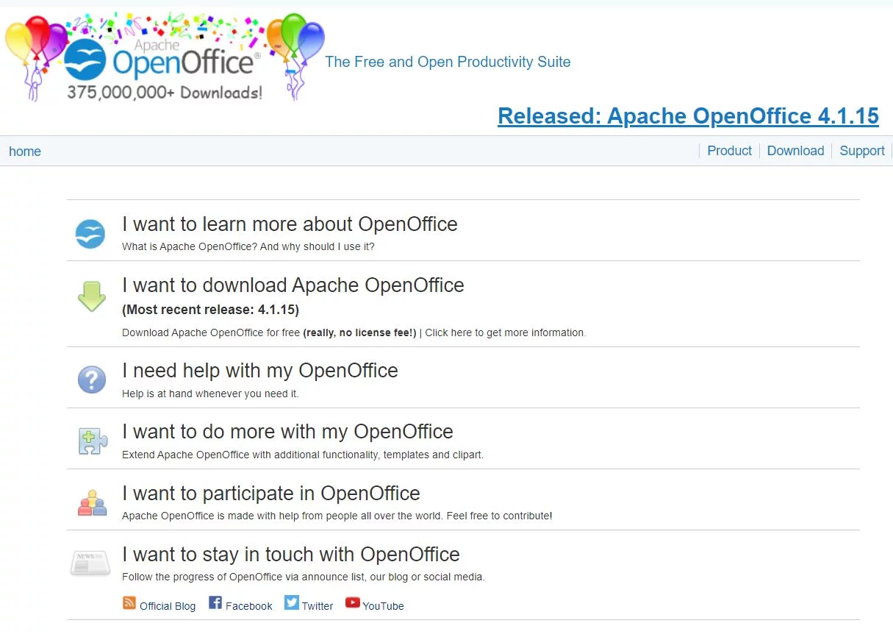The width and height of the screenshot is (893, 637).
Task: Click the red YouTube play icon
Action: pyautogui.click(x=353, y=602)
